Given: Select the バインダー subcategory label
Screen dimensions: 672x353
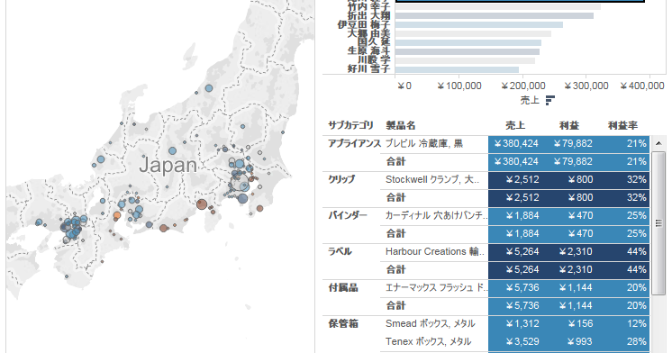Looking at the screenshot, I should tap(348, 215).
